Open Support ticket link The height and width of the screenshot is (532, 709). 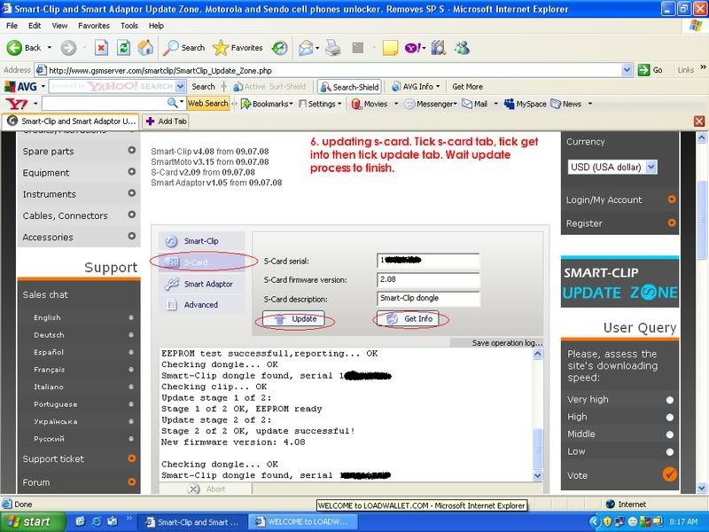tap(53, 458)
